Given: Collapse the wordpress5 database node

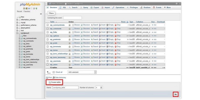Looking at the screenshot, I should click(x=17, y=33).
